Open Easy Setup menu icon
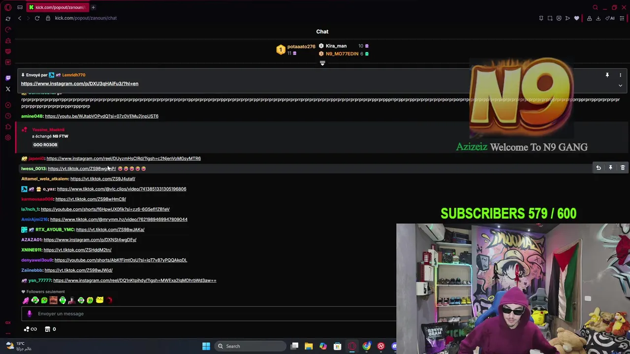This screenshot has height=354, width=630. [x=622, y=18]
